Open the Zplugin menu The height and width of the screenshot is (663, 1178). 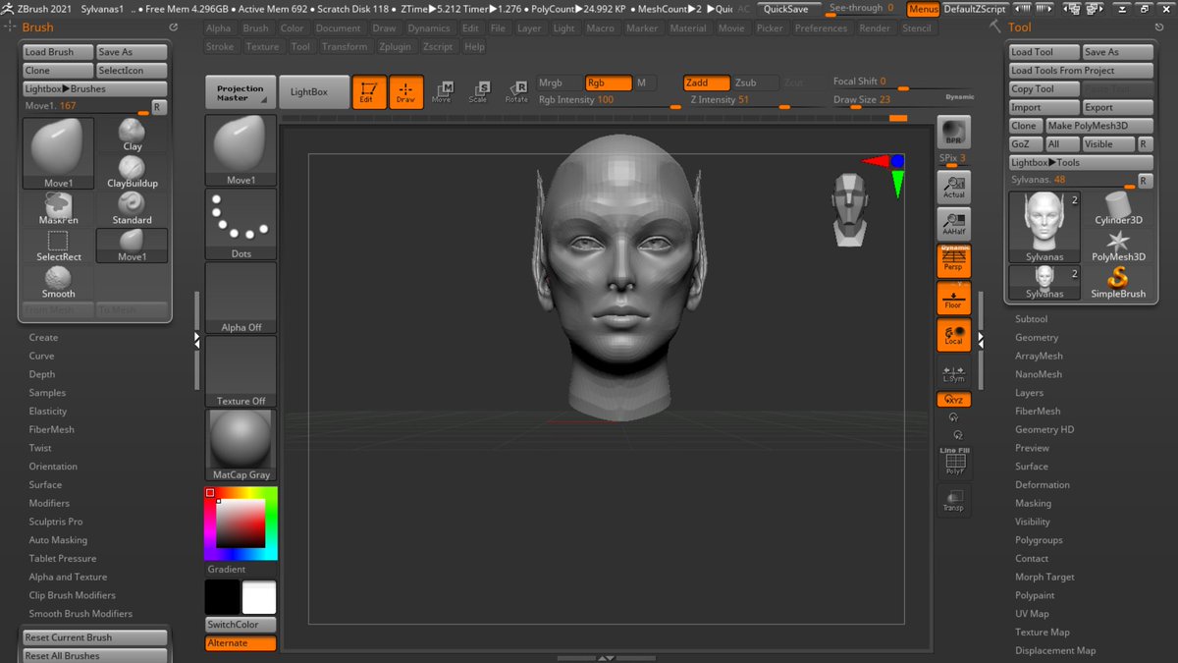pos(395,46)
